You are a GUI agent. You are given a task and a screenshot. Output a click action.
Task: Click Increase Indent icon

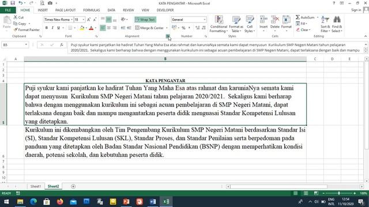(129, 28)
